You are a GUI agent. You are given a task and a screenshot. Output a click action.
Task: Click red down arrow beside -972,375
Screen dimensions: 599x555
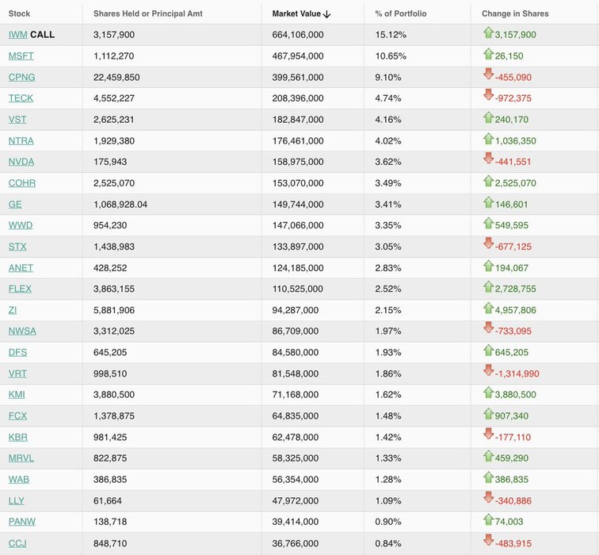coord(488,94)
